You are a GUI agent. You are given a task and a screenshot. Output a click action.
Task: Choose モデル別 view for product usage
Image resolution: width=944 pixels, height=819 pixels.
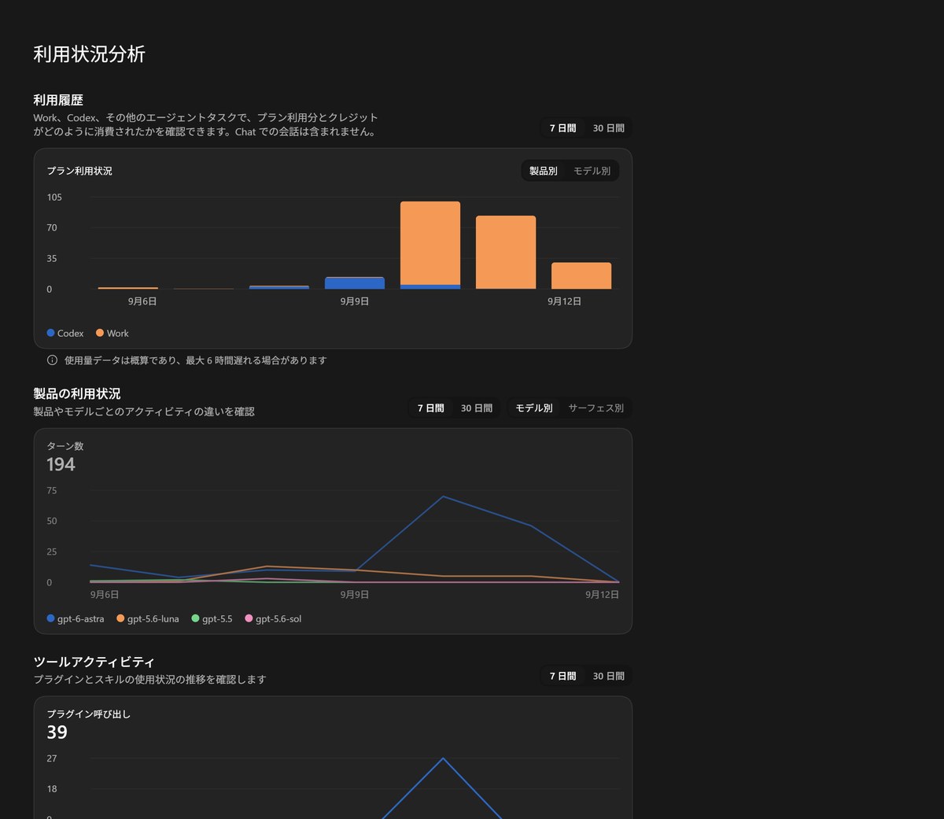coord(533,408)
